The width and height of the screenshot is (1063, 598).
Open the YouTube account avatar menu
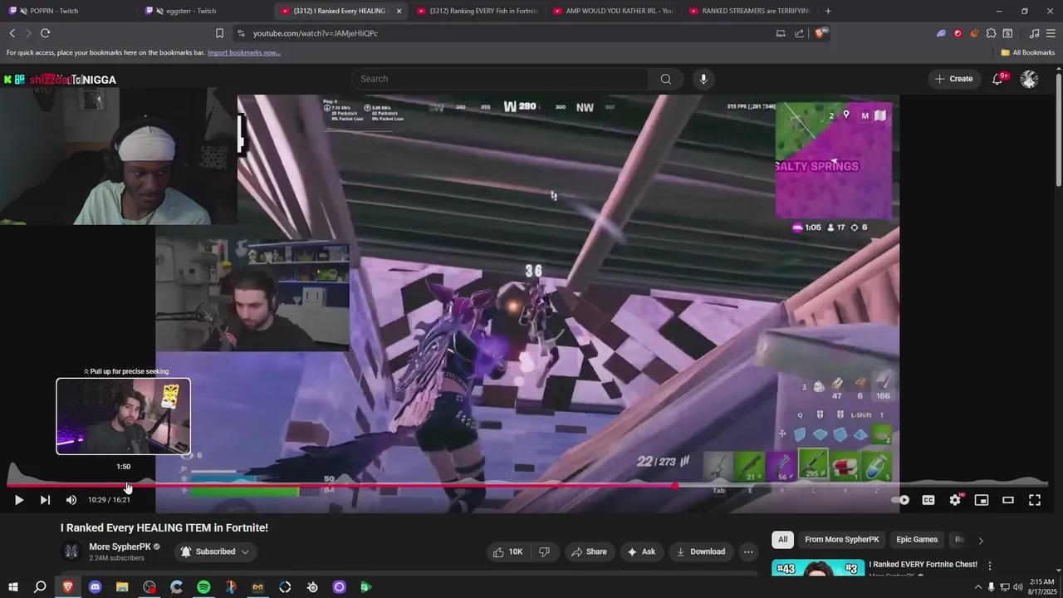[x=1029, y=79]
